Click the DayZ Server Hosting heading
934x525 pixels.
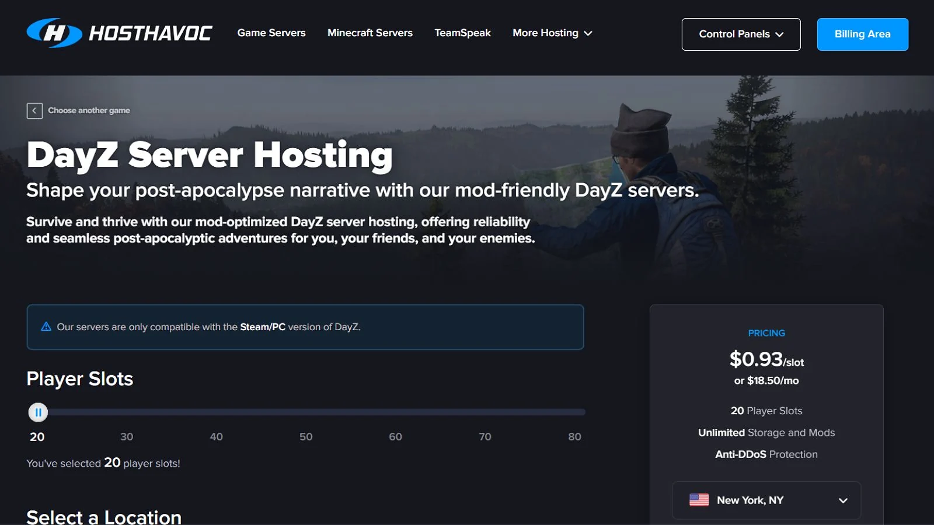click(x=210, y=155)
